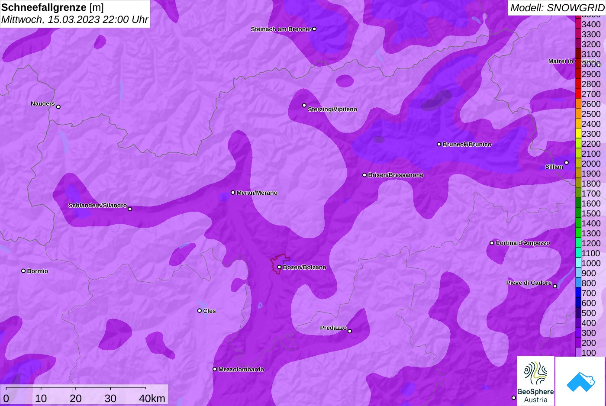Select the 1500 m legend color swatch
Viewport: 606px width, 406px height.
click(x=578, y=213)
